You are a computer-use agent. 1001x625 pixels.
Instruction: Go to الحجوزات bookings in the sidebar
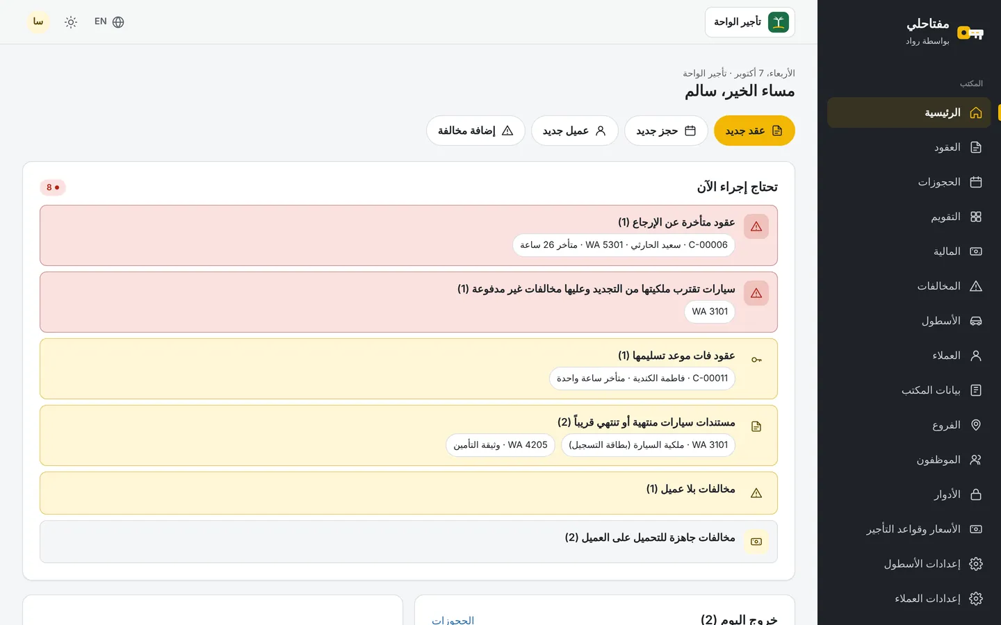[909, 182]
